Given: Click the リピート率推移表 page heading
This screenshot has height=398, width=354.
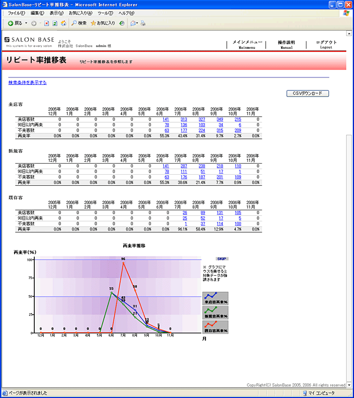Looking at the screenshot, I should [x=36, y=60].
